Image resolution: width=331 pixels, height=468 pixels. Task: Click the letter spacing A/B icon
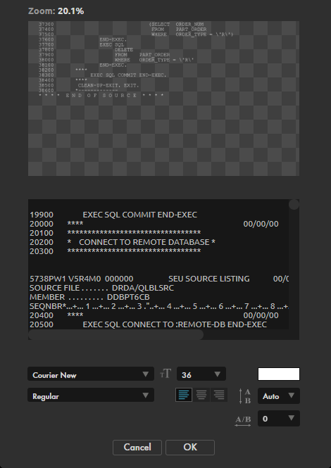(243, 420)
